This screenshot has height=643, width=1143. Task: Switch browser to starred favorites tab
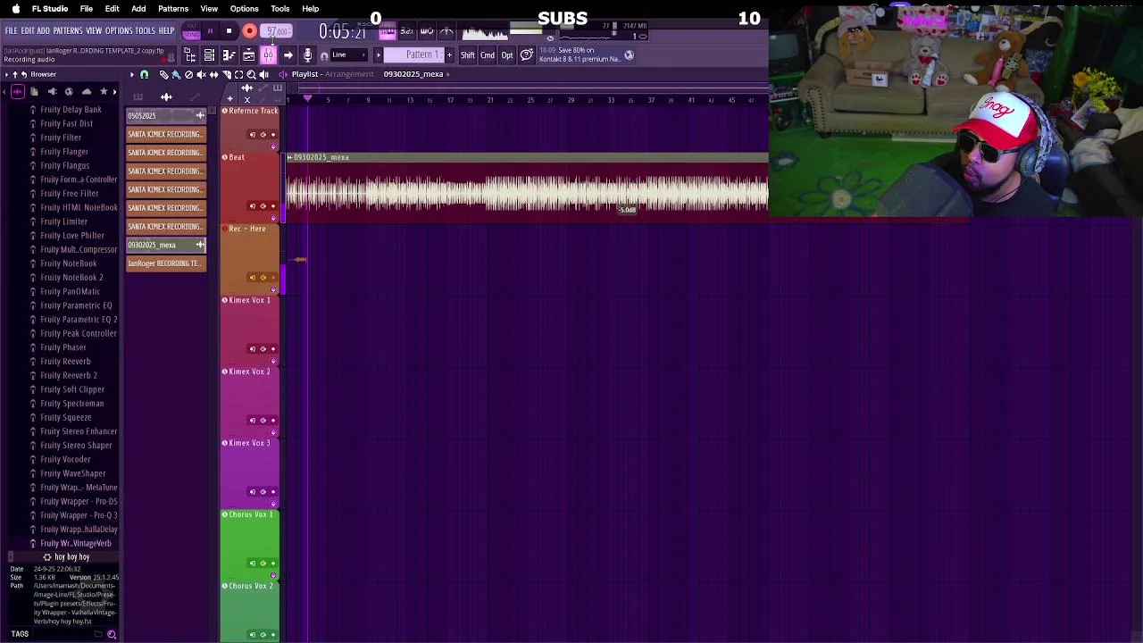104,91
